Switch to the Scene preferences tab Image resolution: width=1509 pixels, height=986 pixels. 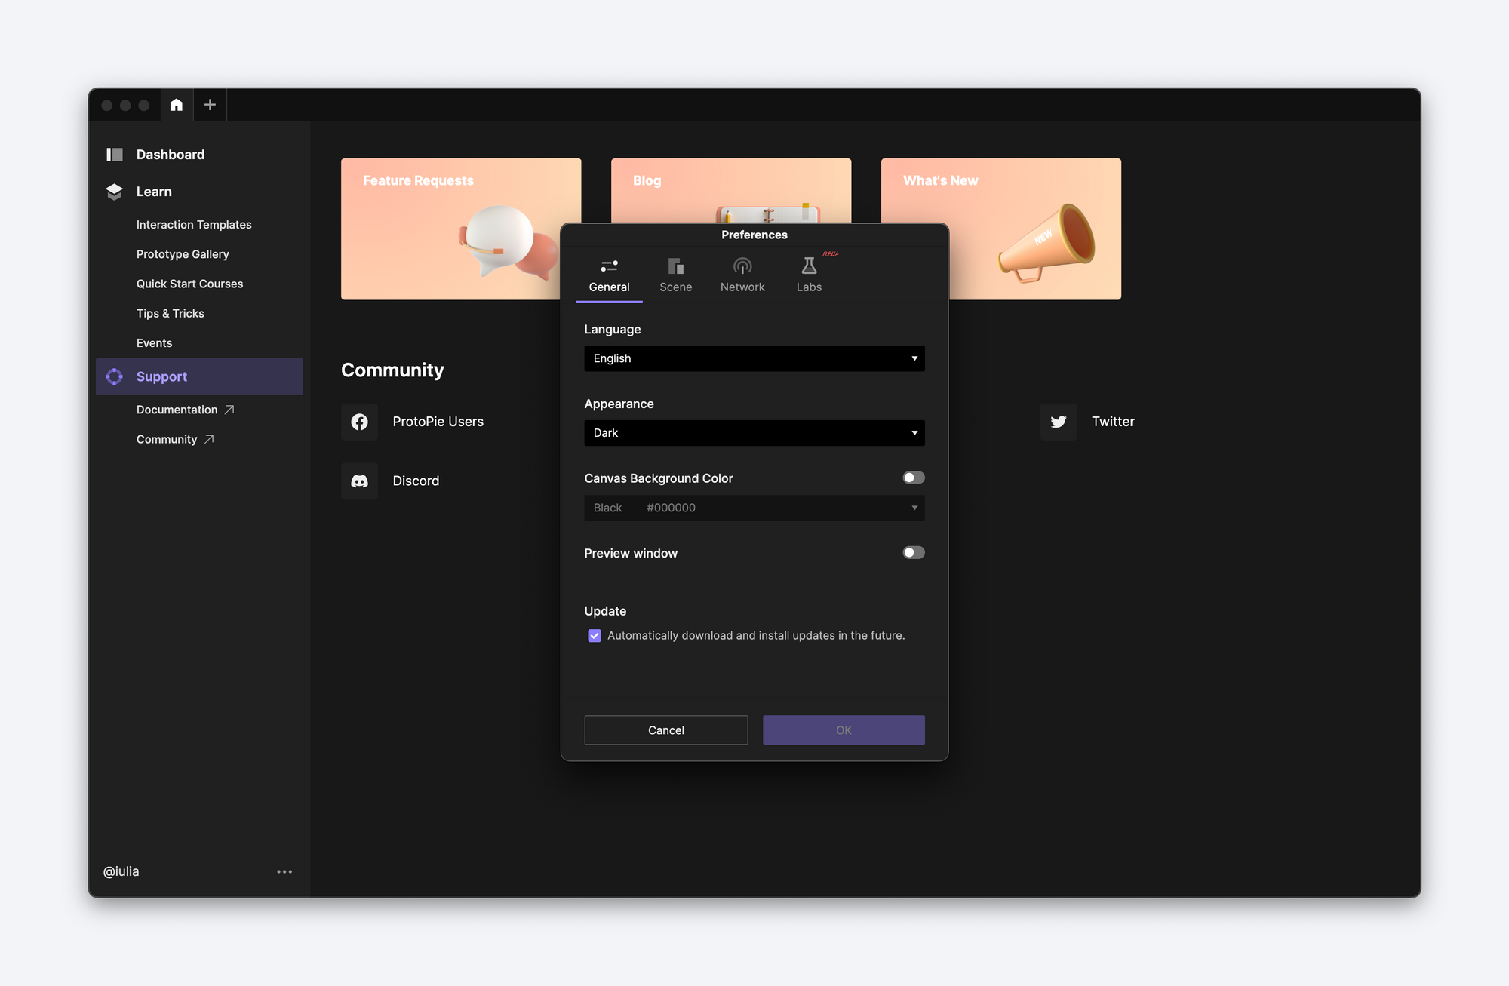pyautogui.click(x=675, y=275)
